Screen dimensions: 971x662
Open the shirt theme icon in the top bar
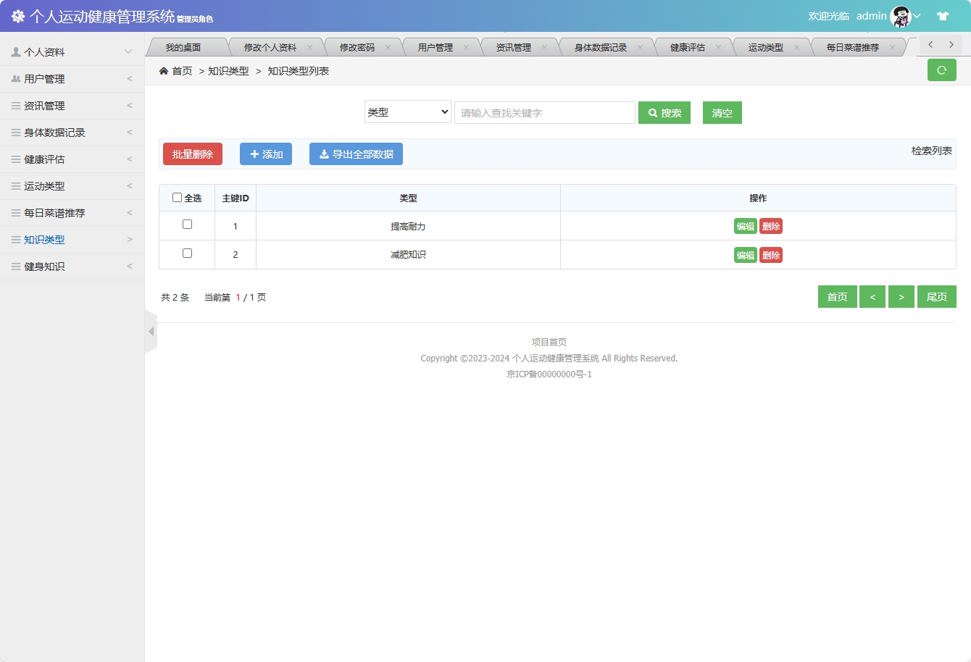(943, 15)
